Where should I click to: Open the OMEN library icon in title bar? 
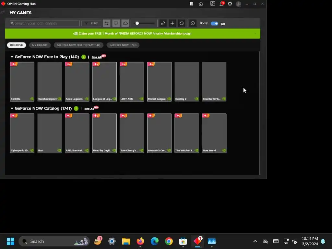pyautogui.click(x=191, y=4)
